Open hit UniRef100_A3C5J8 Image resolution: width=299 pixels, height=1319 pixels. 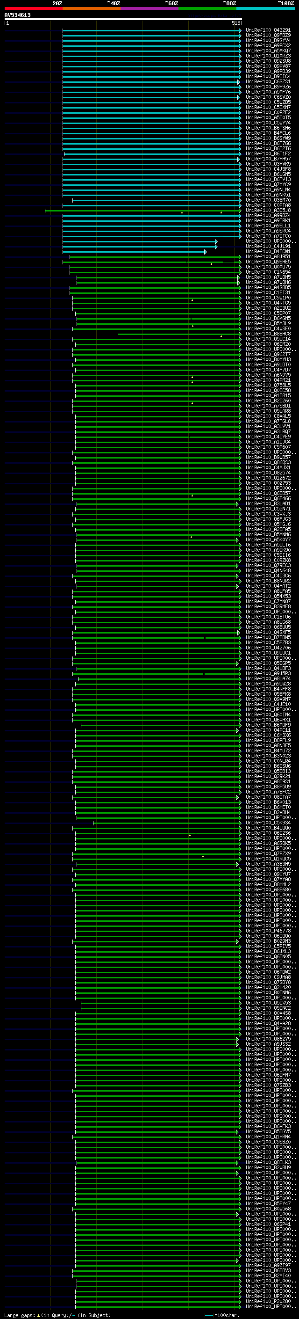[x=268, y=210]
